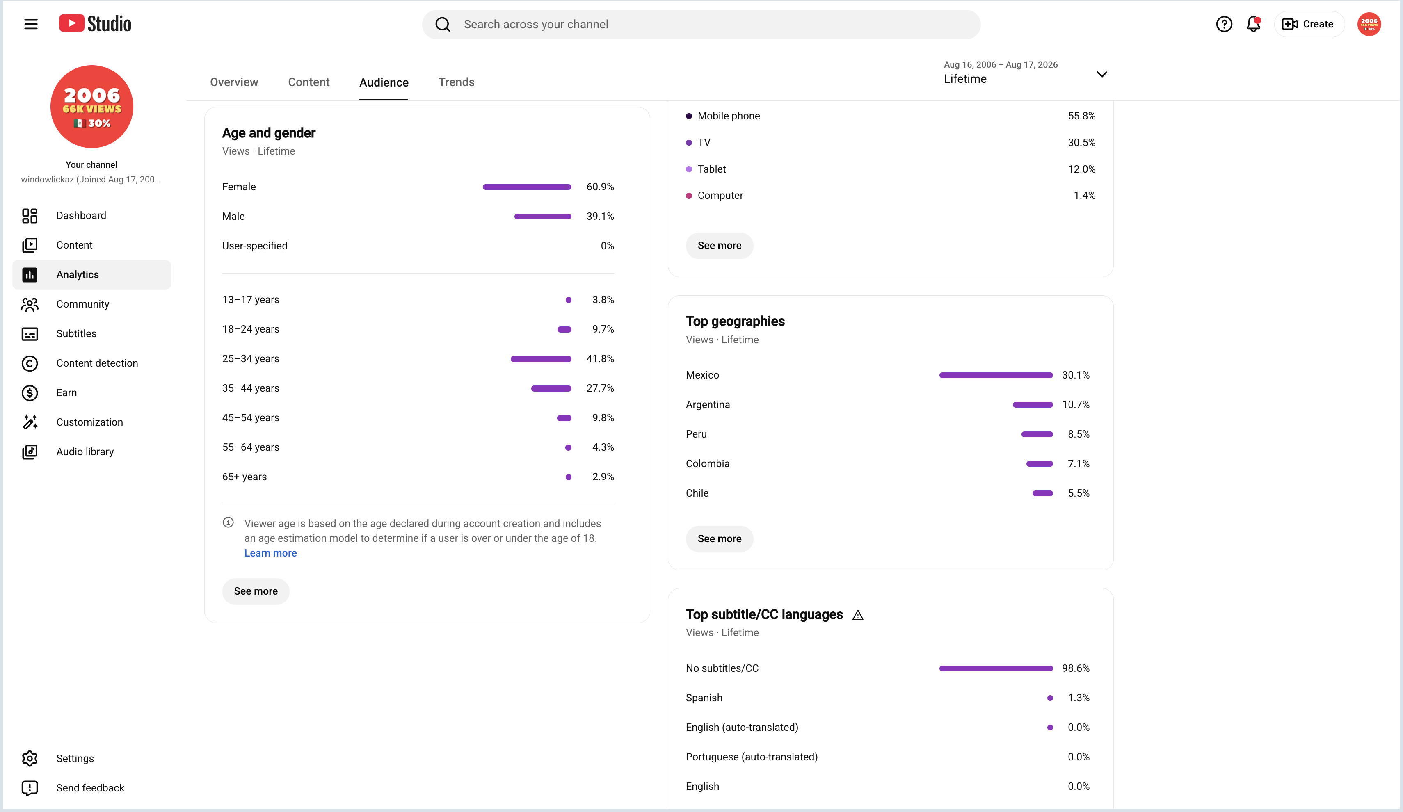Click the Mexico views percentage bar
This screenshot has width=1403, height=812.
coord(996,375)
